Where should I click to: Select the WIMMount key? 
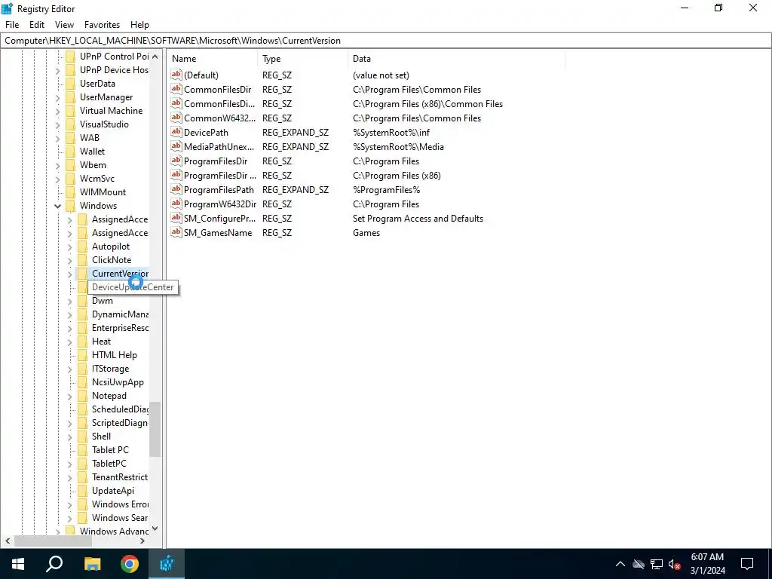(x=103, y=192)
